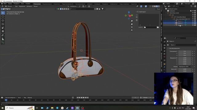
Task: Click the pan view hand icon
Action: (132, 24)
